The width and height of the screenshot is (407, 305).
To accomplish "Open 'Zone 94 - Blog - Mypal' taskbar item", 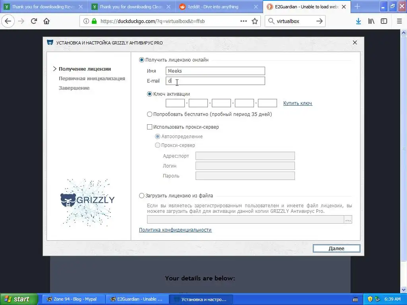I will tap(74, 299).
